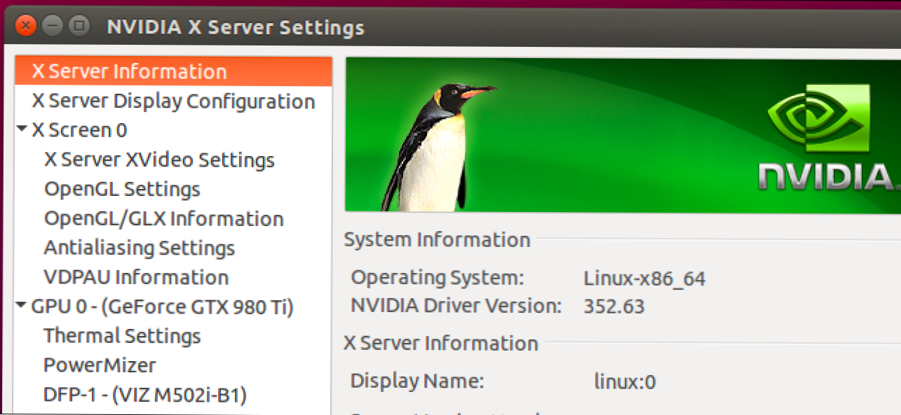Collapse the X Screen 0 tree arrow
This screenshot has height=415, width=901.
[22, 129]
